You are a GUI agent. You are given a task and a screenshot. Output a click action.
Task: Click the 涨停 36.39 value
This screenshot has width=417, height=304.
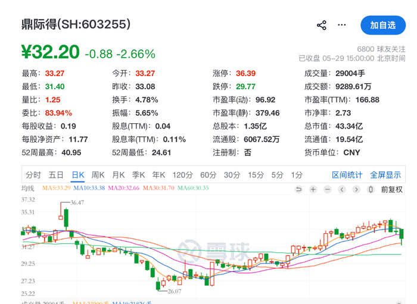[245, 73]
